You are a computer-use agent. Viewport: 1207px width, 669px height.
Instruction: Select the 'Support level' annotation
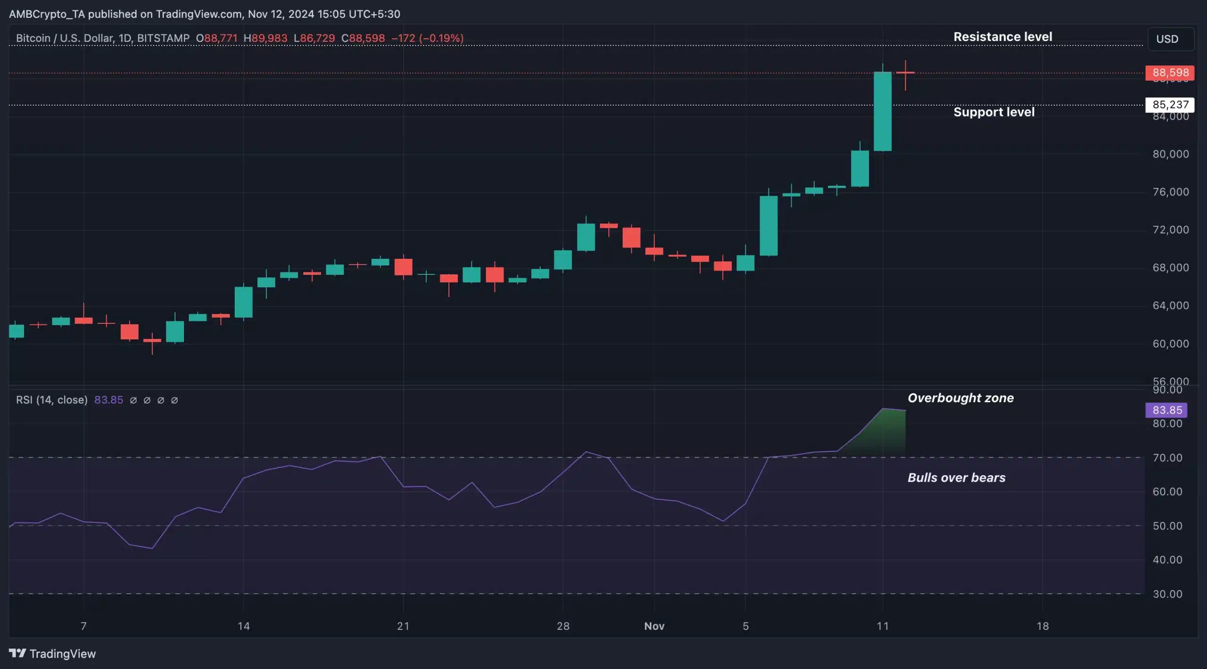point(994,112)
